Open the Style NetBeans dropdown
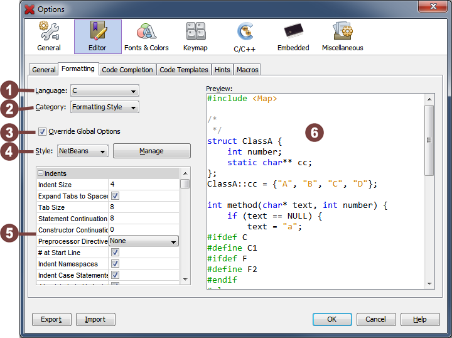This screenshot has width=452, height=338. [x=83, y=151]
